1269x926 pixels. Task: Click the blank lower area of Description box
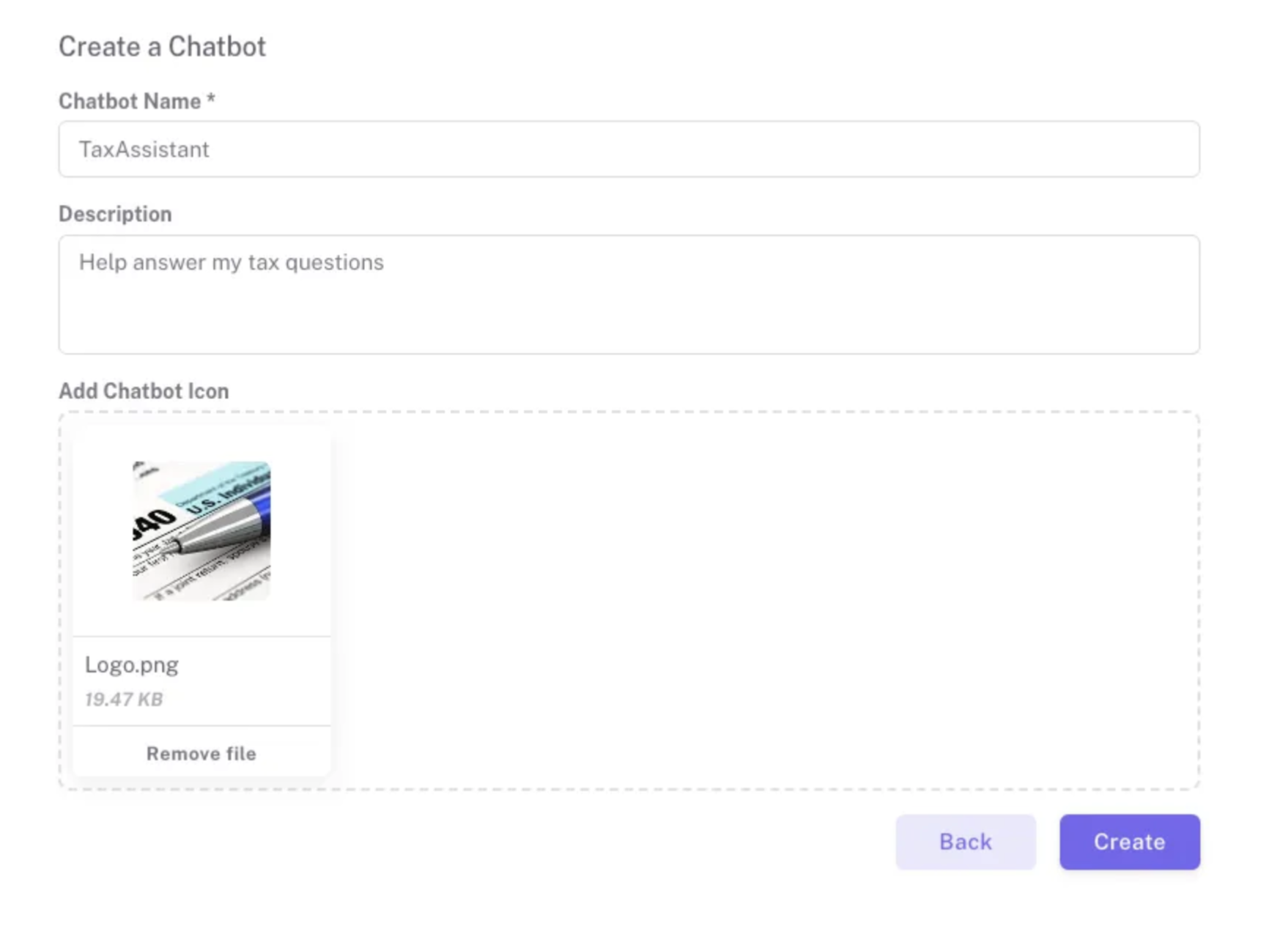pyautogui.click(x=629, y=326)
